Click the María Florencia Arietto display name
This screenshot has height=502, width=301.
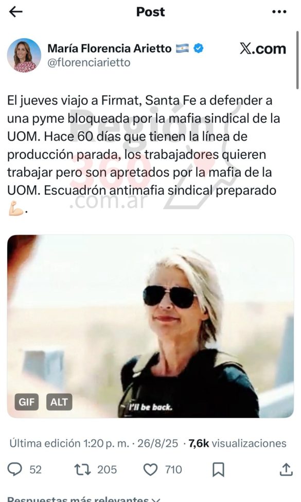pos(109,48)
